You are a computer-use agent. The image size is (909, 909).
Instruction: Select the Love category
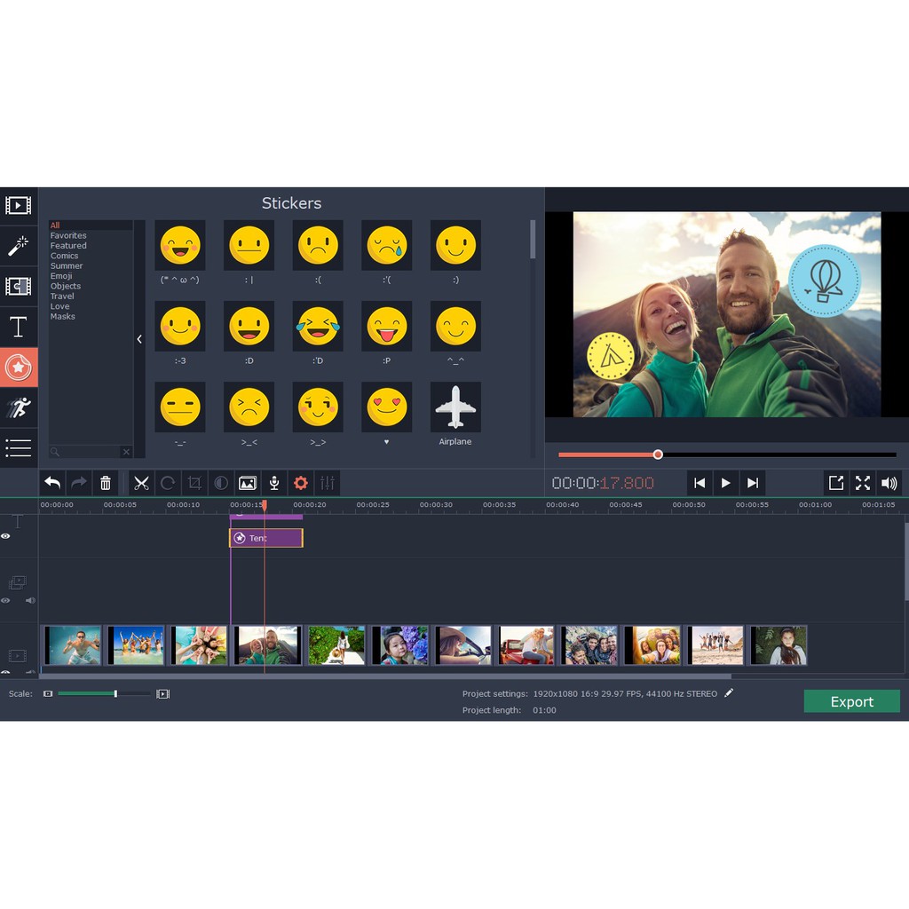[59, 306]
